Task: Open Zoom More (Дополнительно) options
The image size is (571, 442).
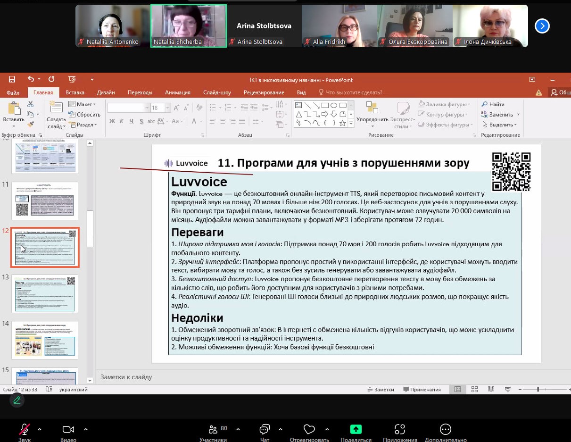Action: [x=446, y=432]
